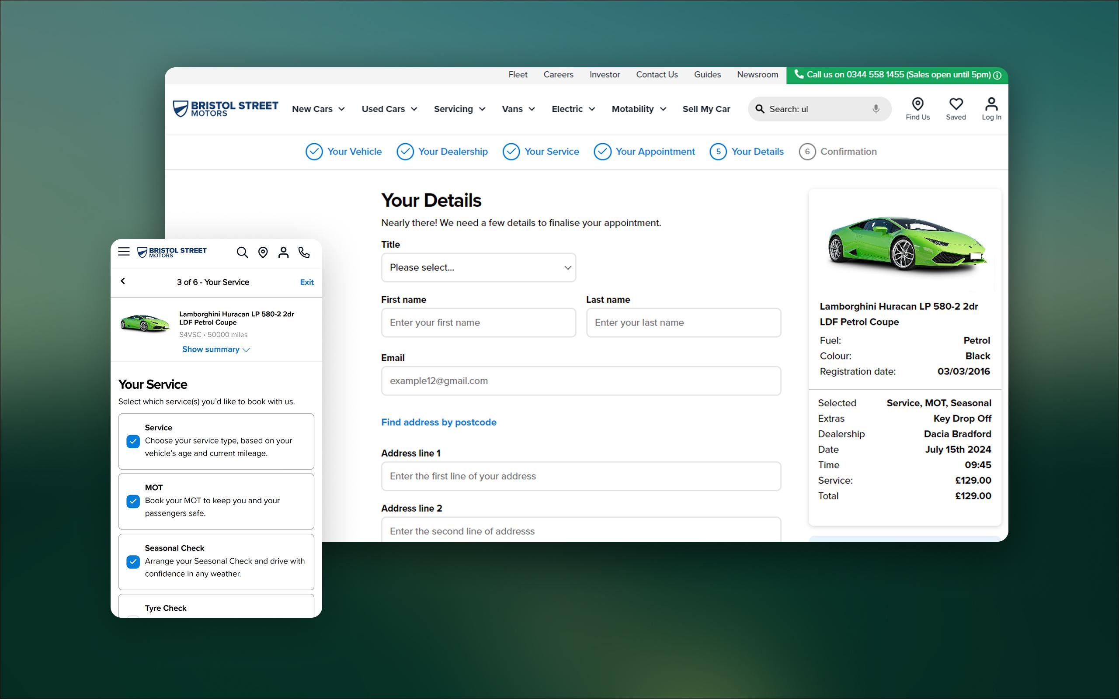Click Find address by postcode link

[x=438, y=422]
